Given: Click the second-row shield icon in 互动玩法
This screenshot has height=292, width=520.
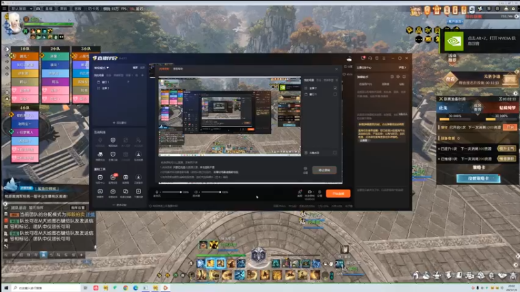Looking at the screenshot, I should [x=112, y=156].
